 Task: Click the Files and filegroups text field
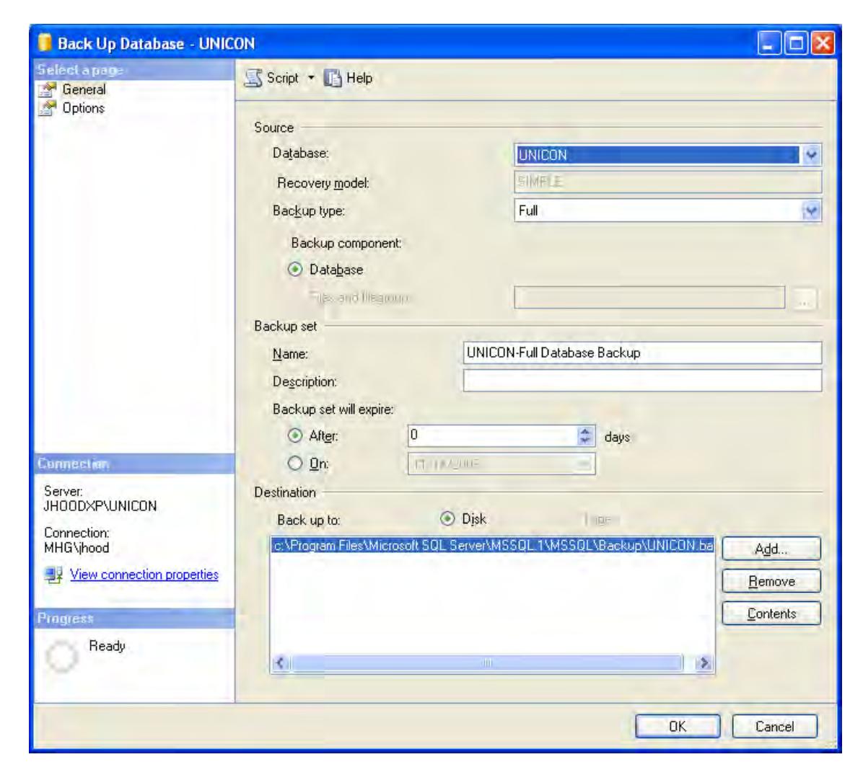pyautogui.click(x=649, y=298)
